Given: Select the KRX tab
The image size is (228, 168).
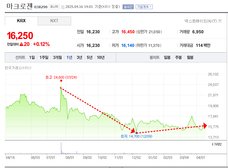Looking at the screenshot, I should (21, 21).
